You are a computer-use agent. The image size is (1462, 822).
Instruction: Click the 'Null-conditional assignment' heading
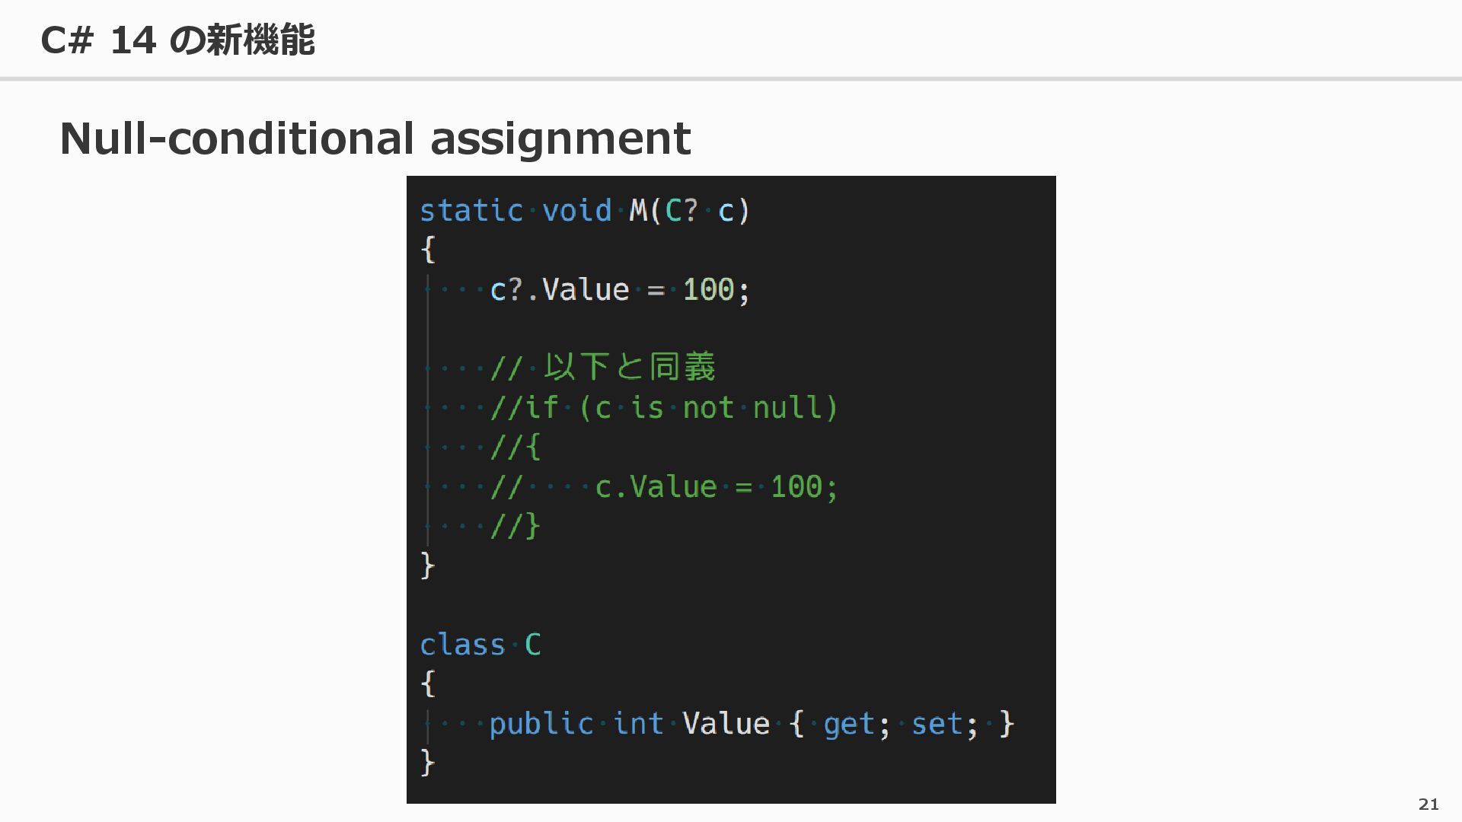point(375,139)
